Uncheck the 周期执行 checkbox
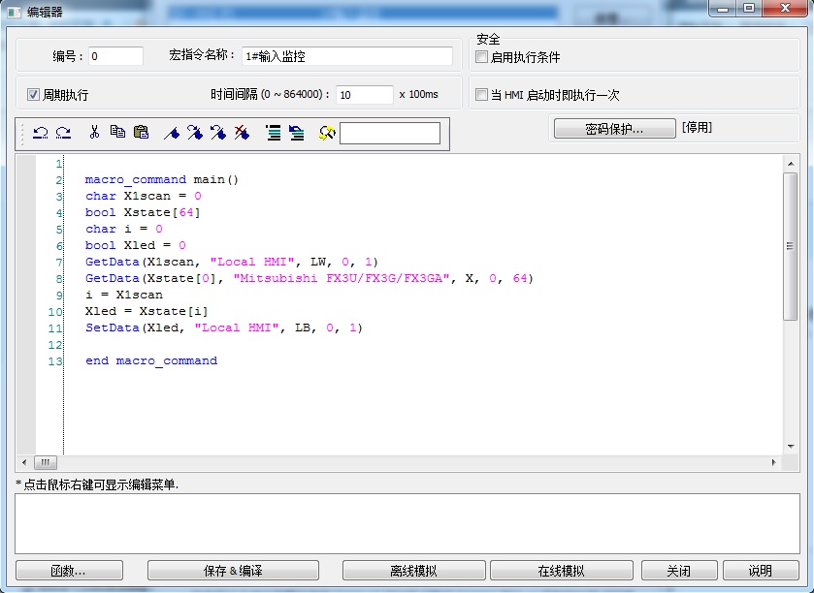814x593 pixels. [34, 95]
